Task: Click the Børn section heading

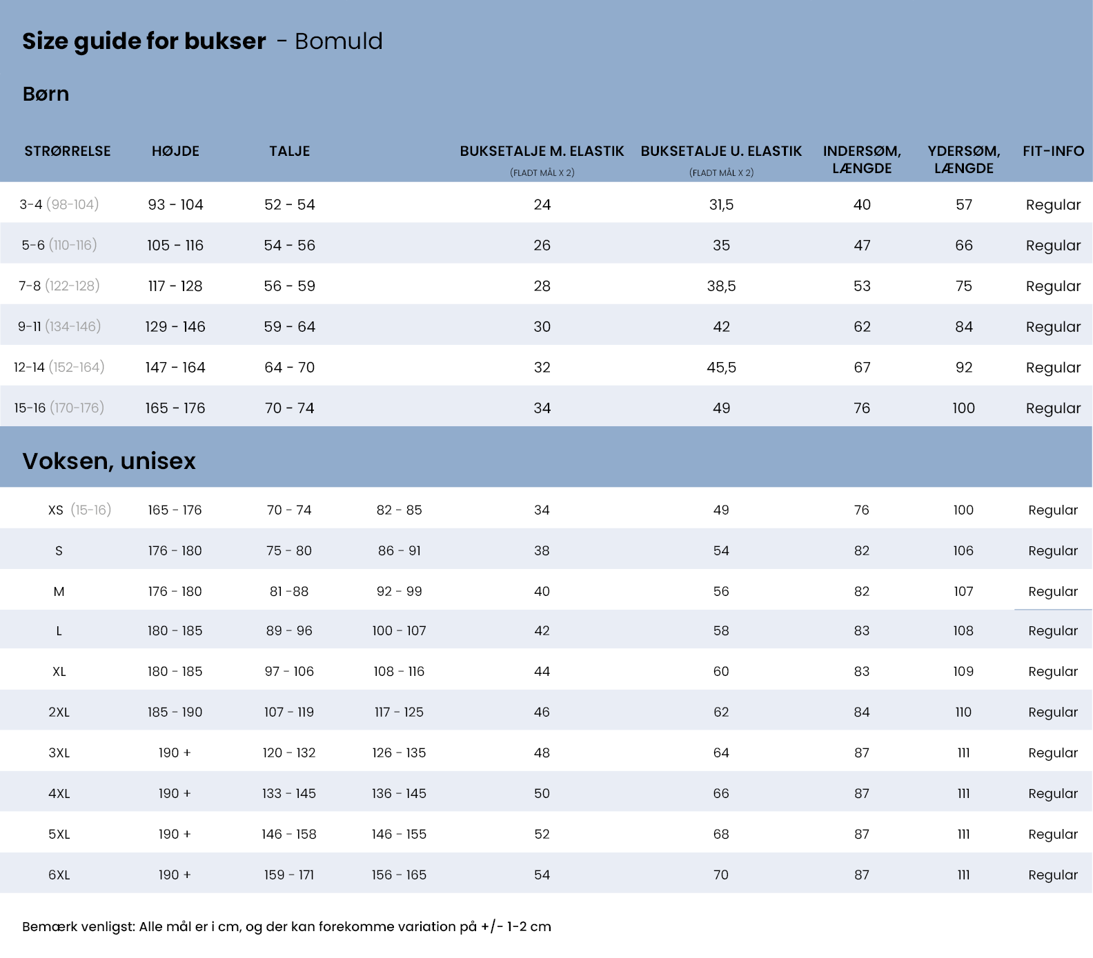Action: pos(46,94)
